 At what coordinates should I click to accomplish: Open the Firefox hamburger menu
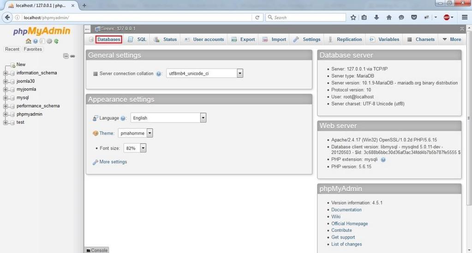pos(465,18)
